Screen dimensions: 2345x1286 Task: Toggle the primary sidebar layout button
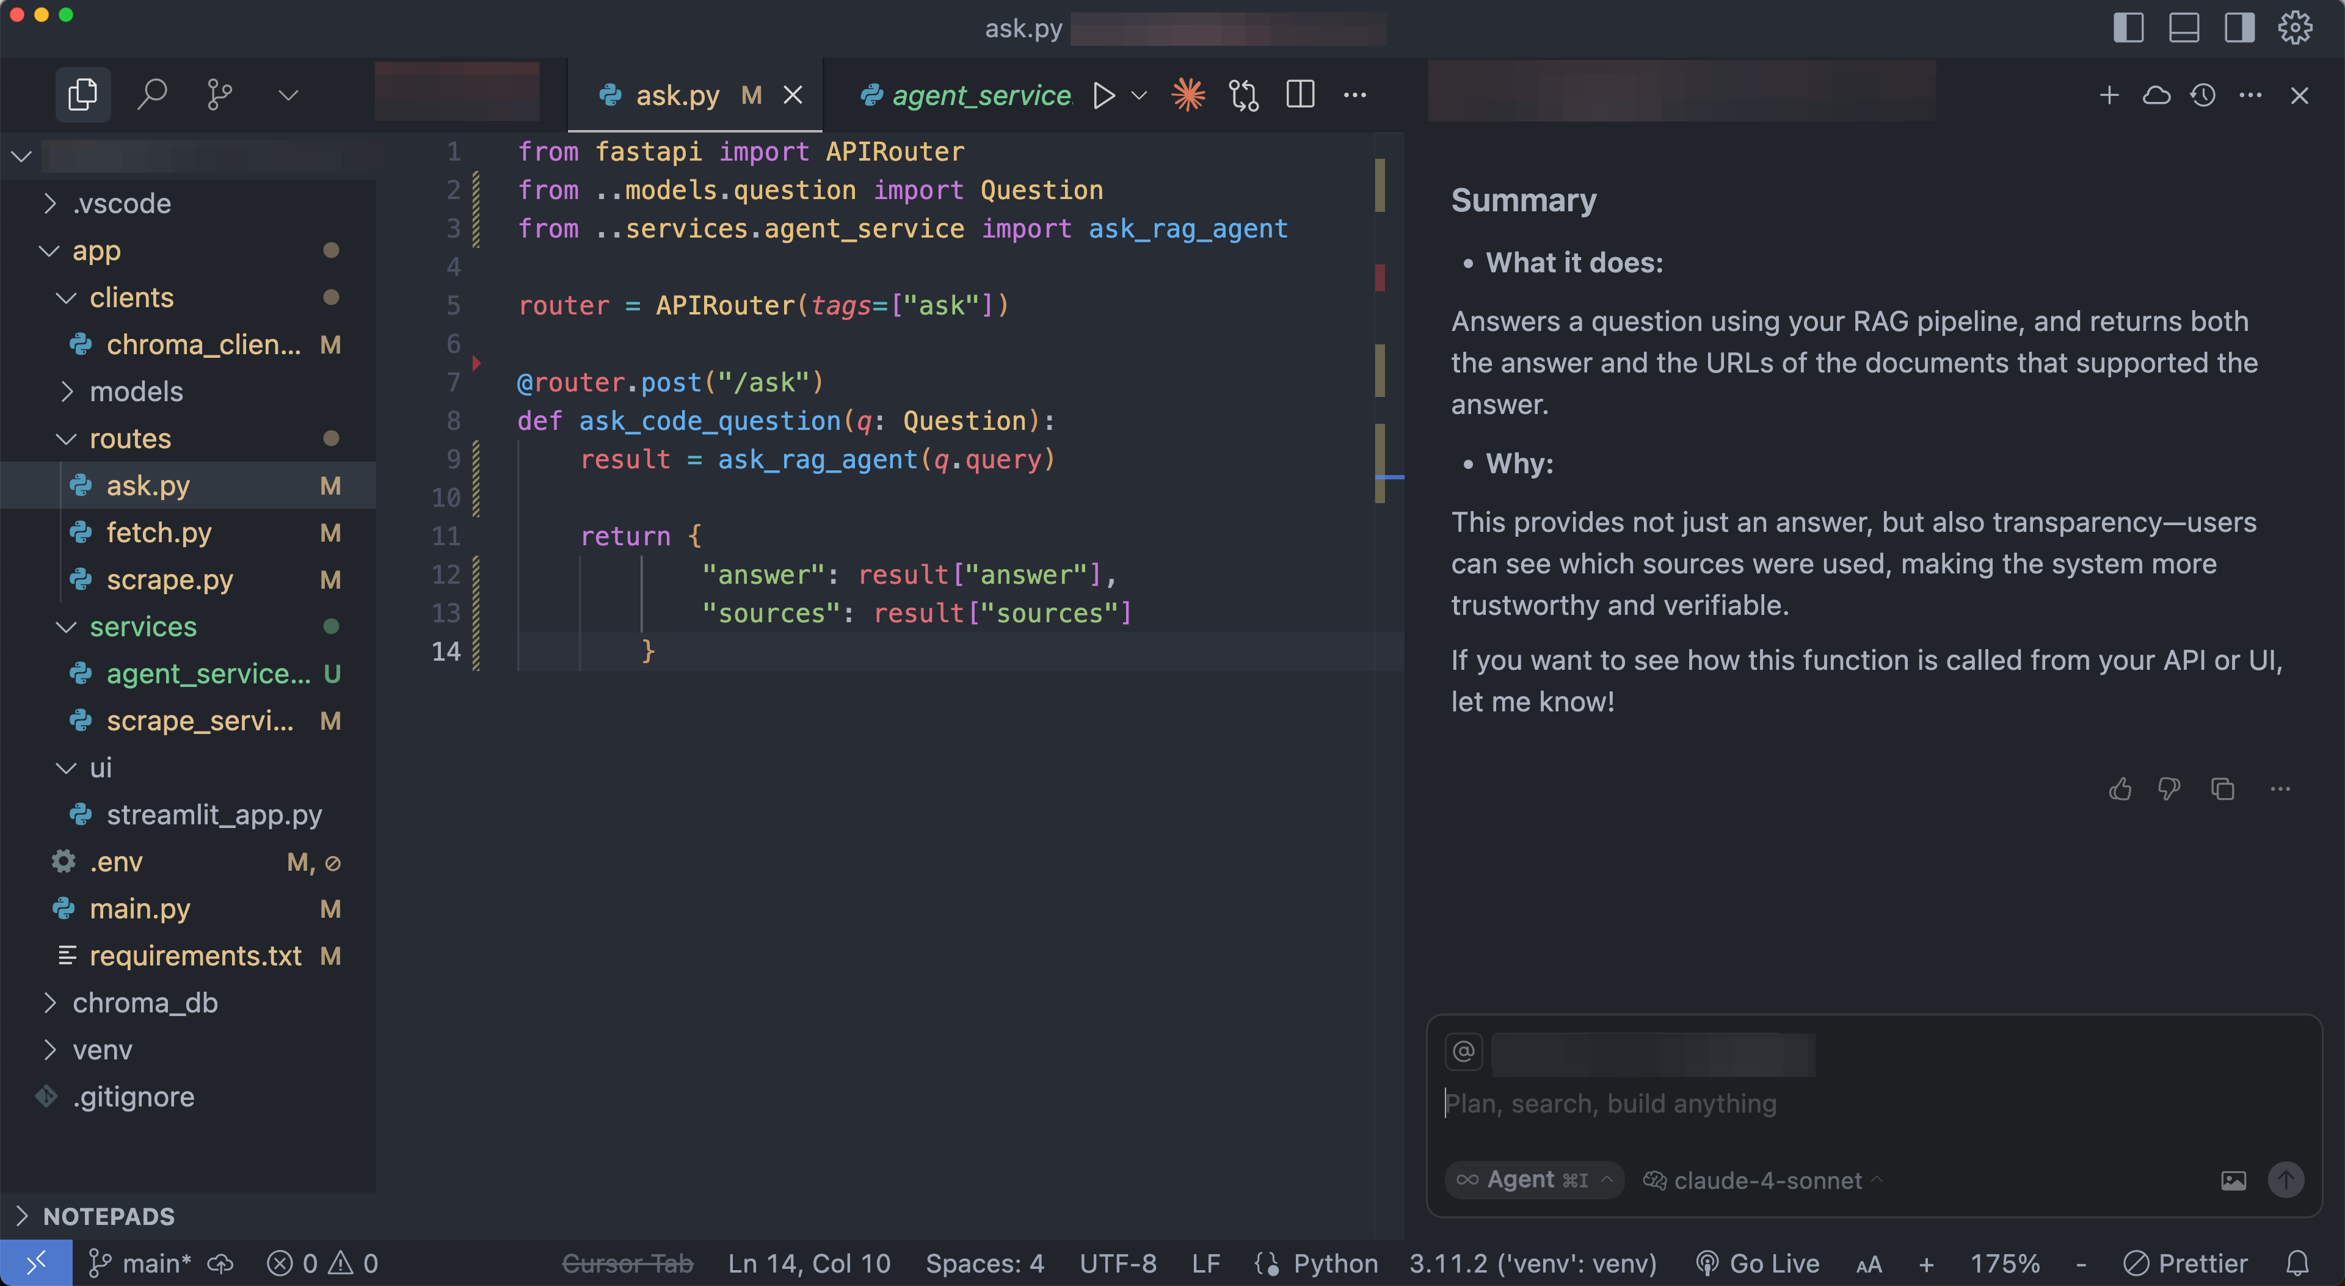click(x=2128, y=27)
